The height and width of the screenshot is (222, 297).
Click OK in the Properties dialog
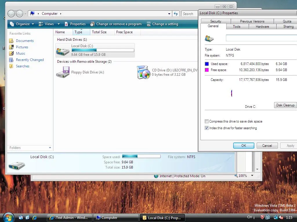pos(244,146)
